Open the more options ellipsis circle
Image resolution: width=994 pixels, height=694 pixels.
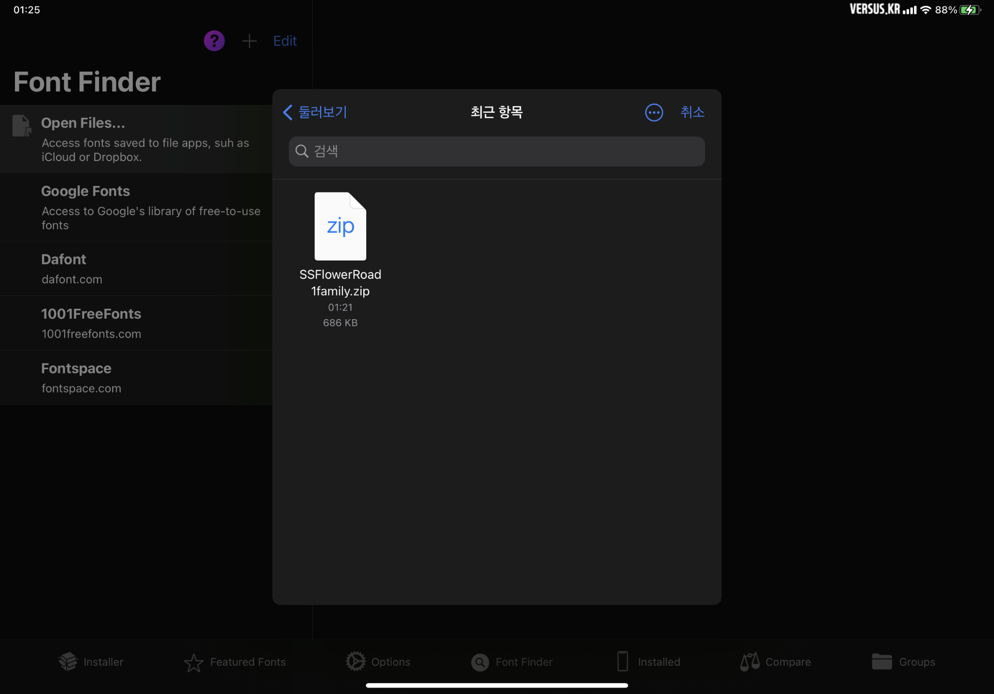654,112
